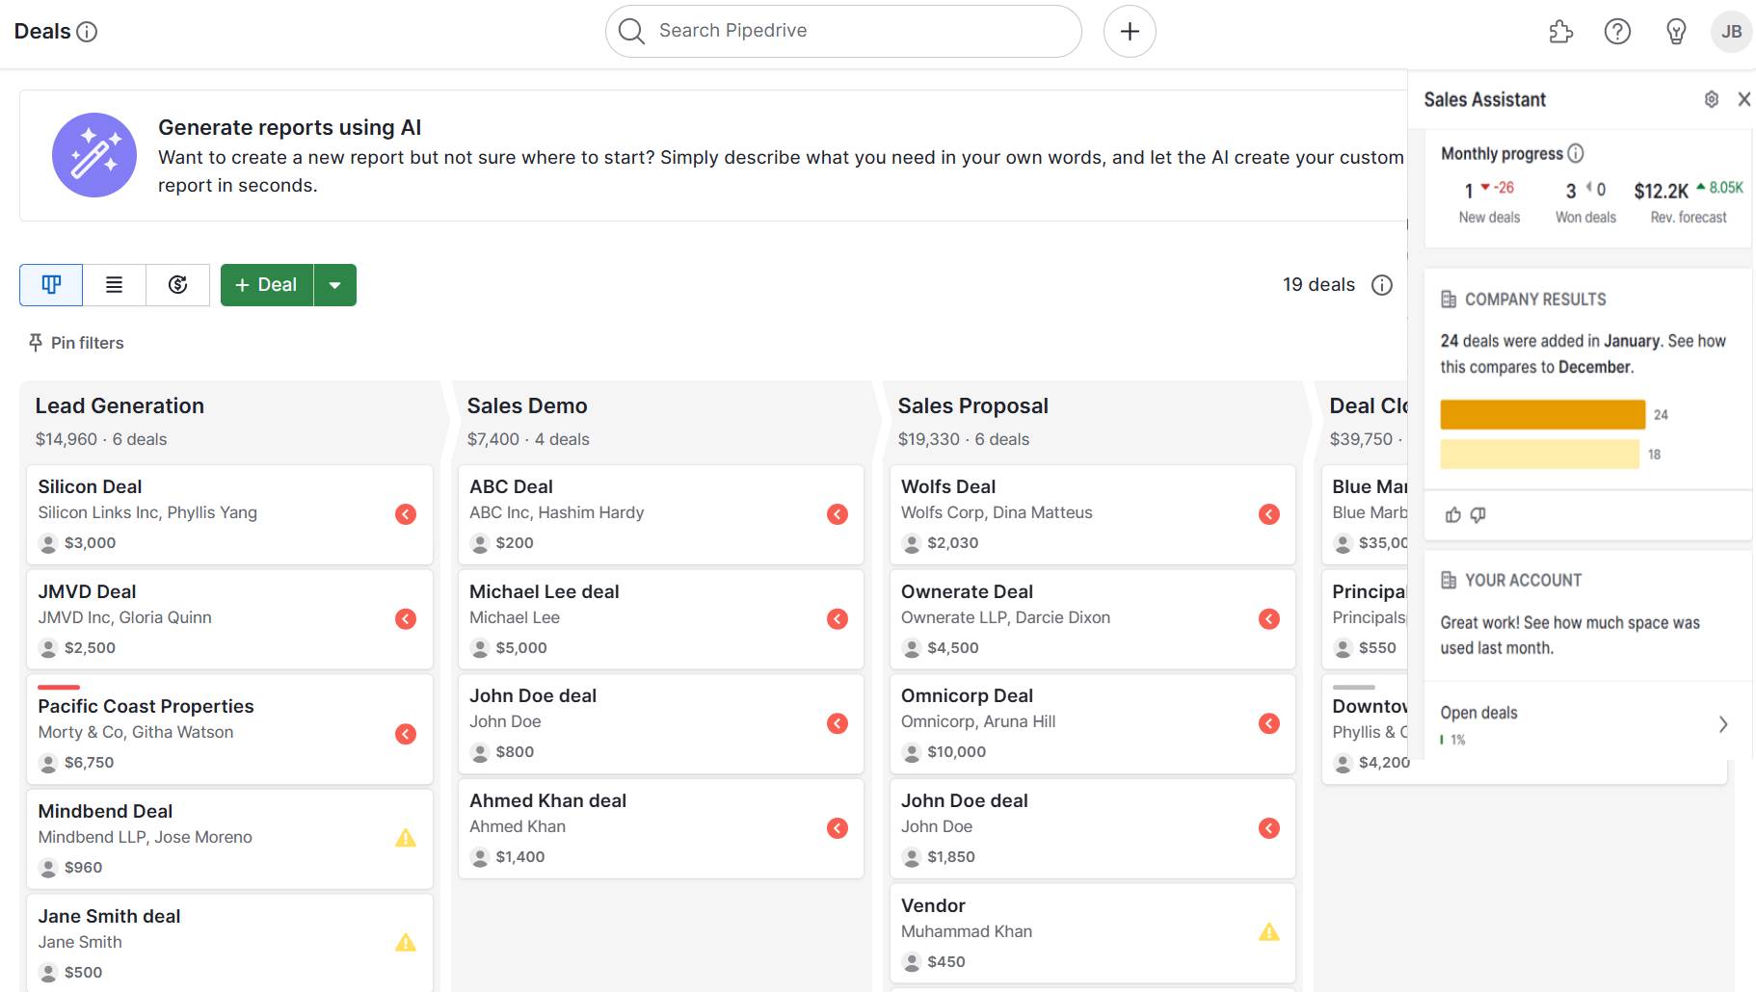Click the January deals progress bar
The width and height of the screenshot is (1756, 992).
pyautogui.click(x=1542, y=414)
